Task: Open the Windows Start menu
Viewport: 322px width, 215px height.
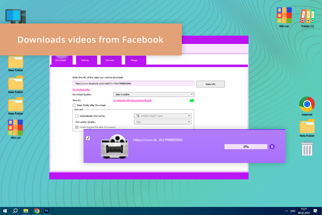Action: click(5, 211)
